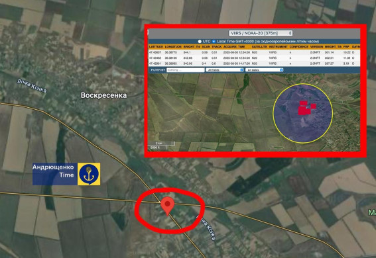
Task: Open the All fields filter dropdown
Action: [225, 70]
